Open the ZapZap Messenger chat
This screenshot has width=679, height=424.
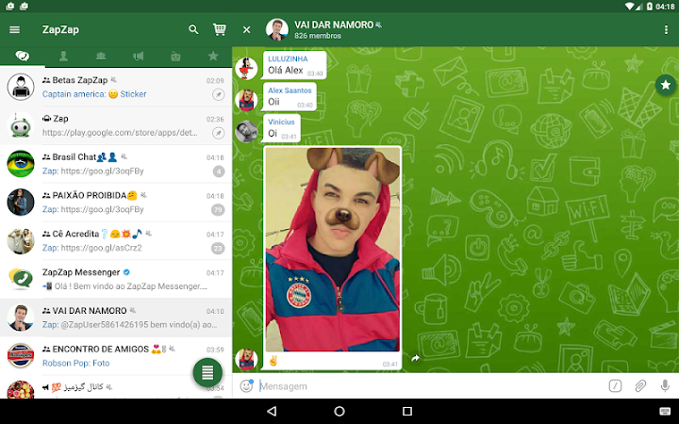tap(116, 279)
